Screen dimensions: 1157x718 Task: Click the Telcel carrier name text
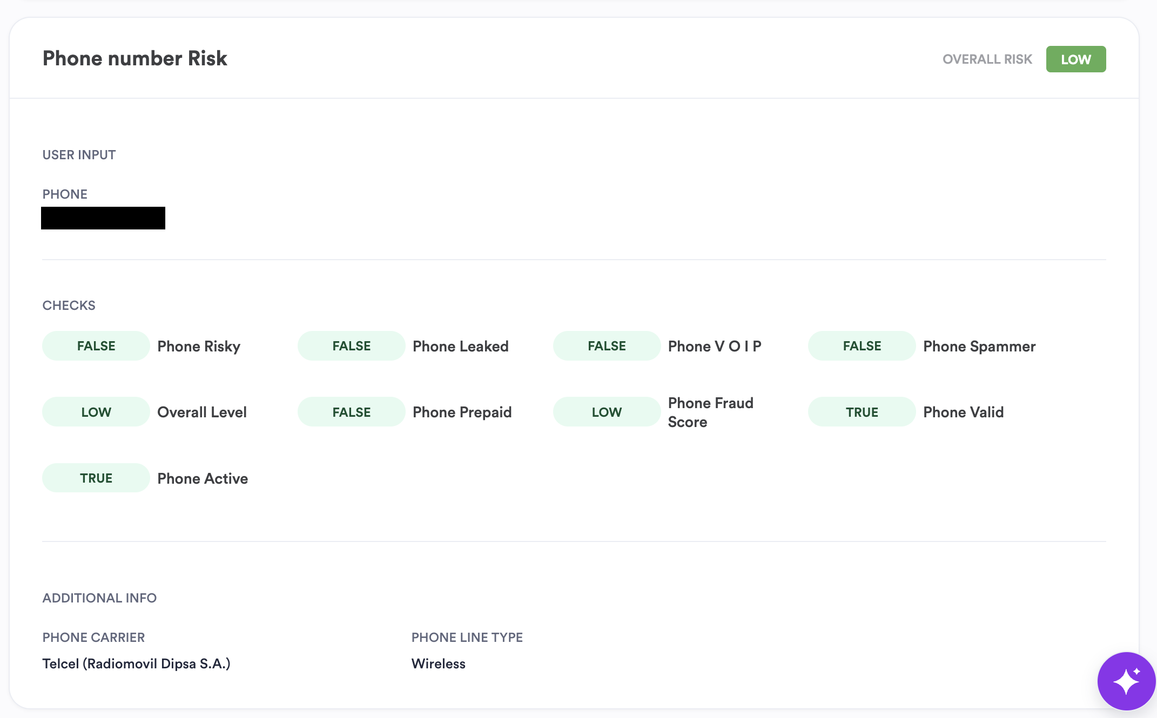(136, 663)
